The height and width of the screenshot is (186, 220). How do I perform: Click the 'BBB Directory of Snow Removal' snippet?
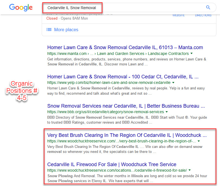[127, 120]
